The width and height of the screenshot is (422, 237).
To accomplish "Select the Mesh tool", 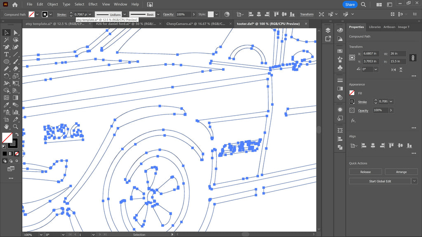I will click(x=6, y=98).
